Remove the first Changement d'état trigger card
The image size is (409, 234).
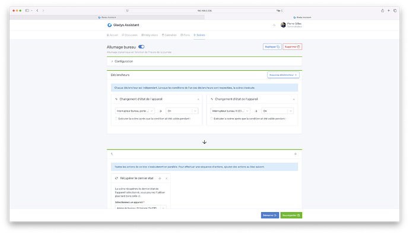(x=198, y=99)
